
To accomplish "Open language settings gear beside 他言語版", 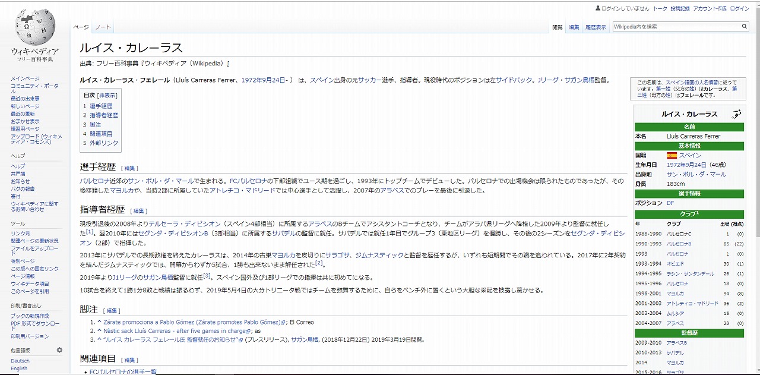I will 59,350.
